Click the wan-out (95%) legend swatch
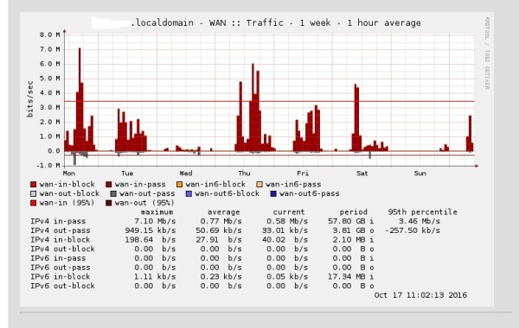Image resolution: width=519 pixels, height=328 pixels. (109, 203)
